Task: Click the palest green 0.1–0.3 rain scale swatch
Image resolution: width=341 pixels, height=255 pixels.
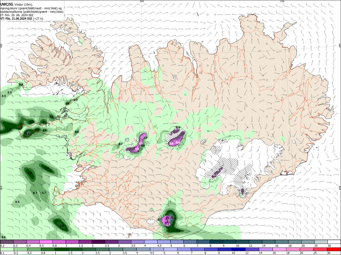Action: point(7,249)
